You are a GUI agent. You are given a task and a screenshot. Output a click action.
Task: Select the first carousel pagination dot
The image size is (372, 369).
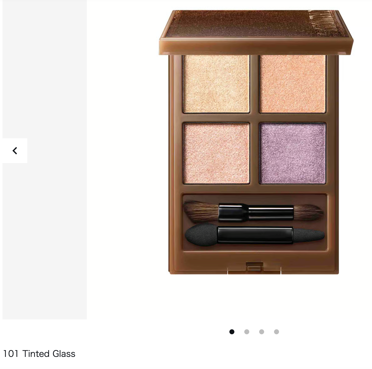[x=232, y=332]
